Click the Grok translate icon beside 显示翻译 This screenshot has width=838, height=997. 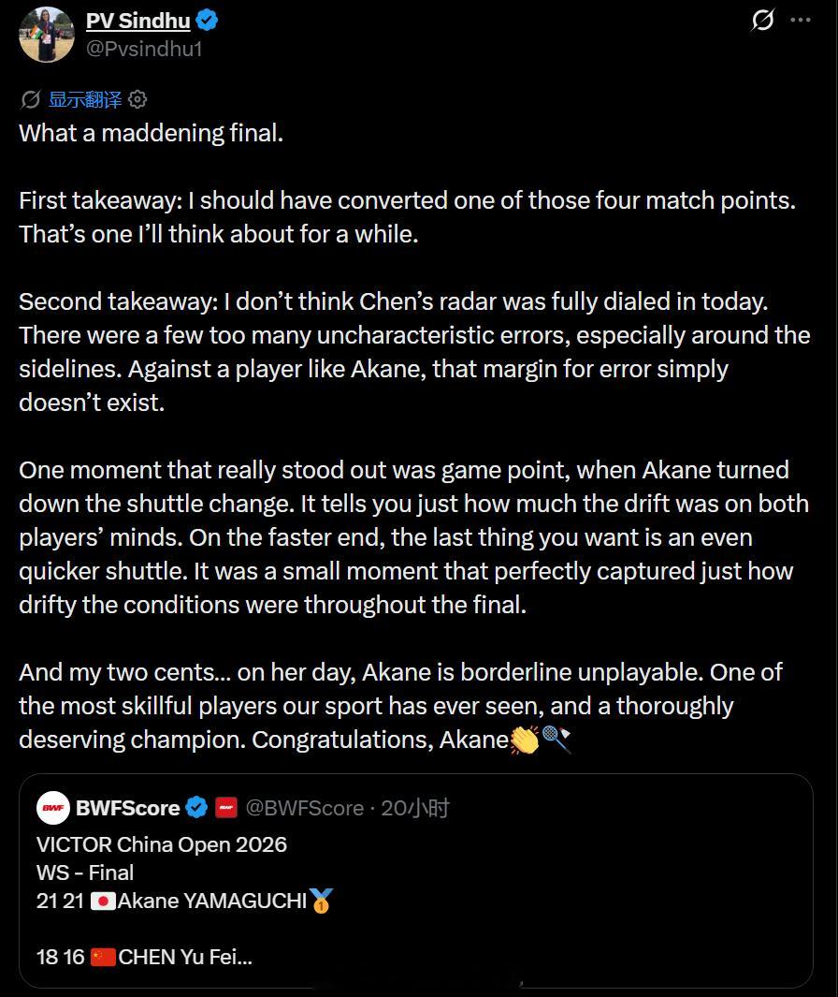pos(31,100)
